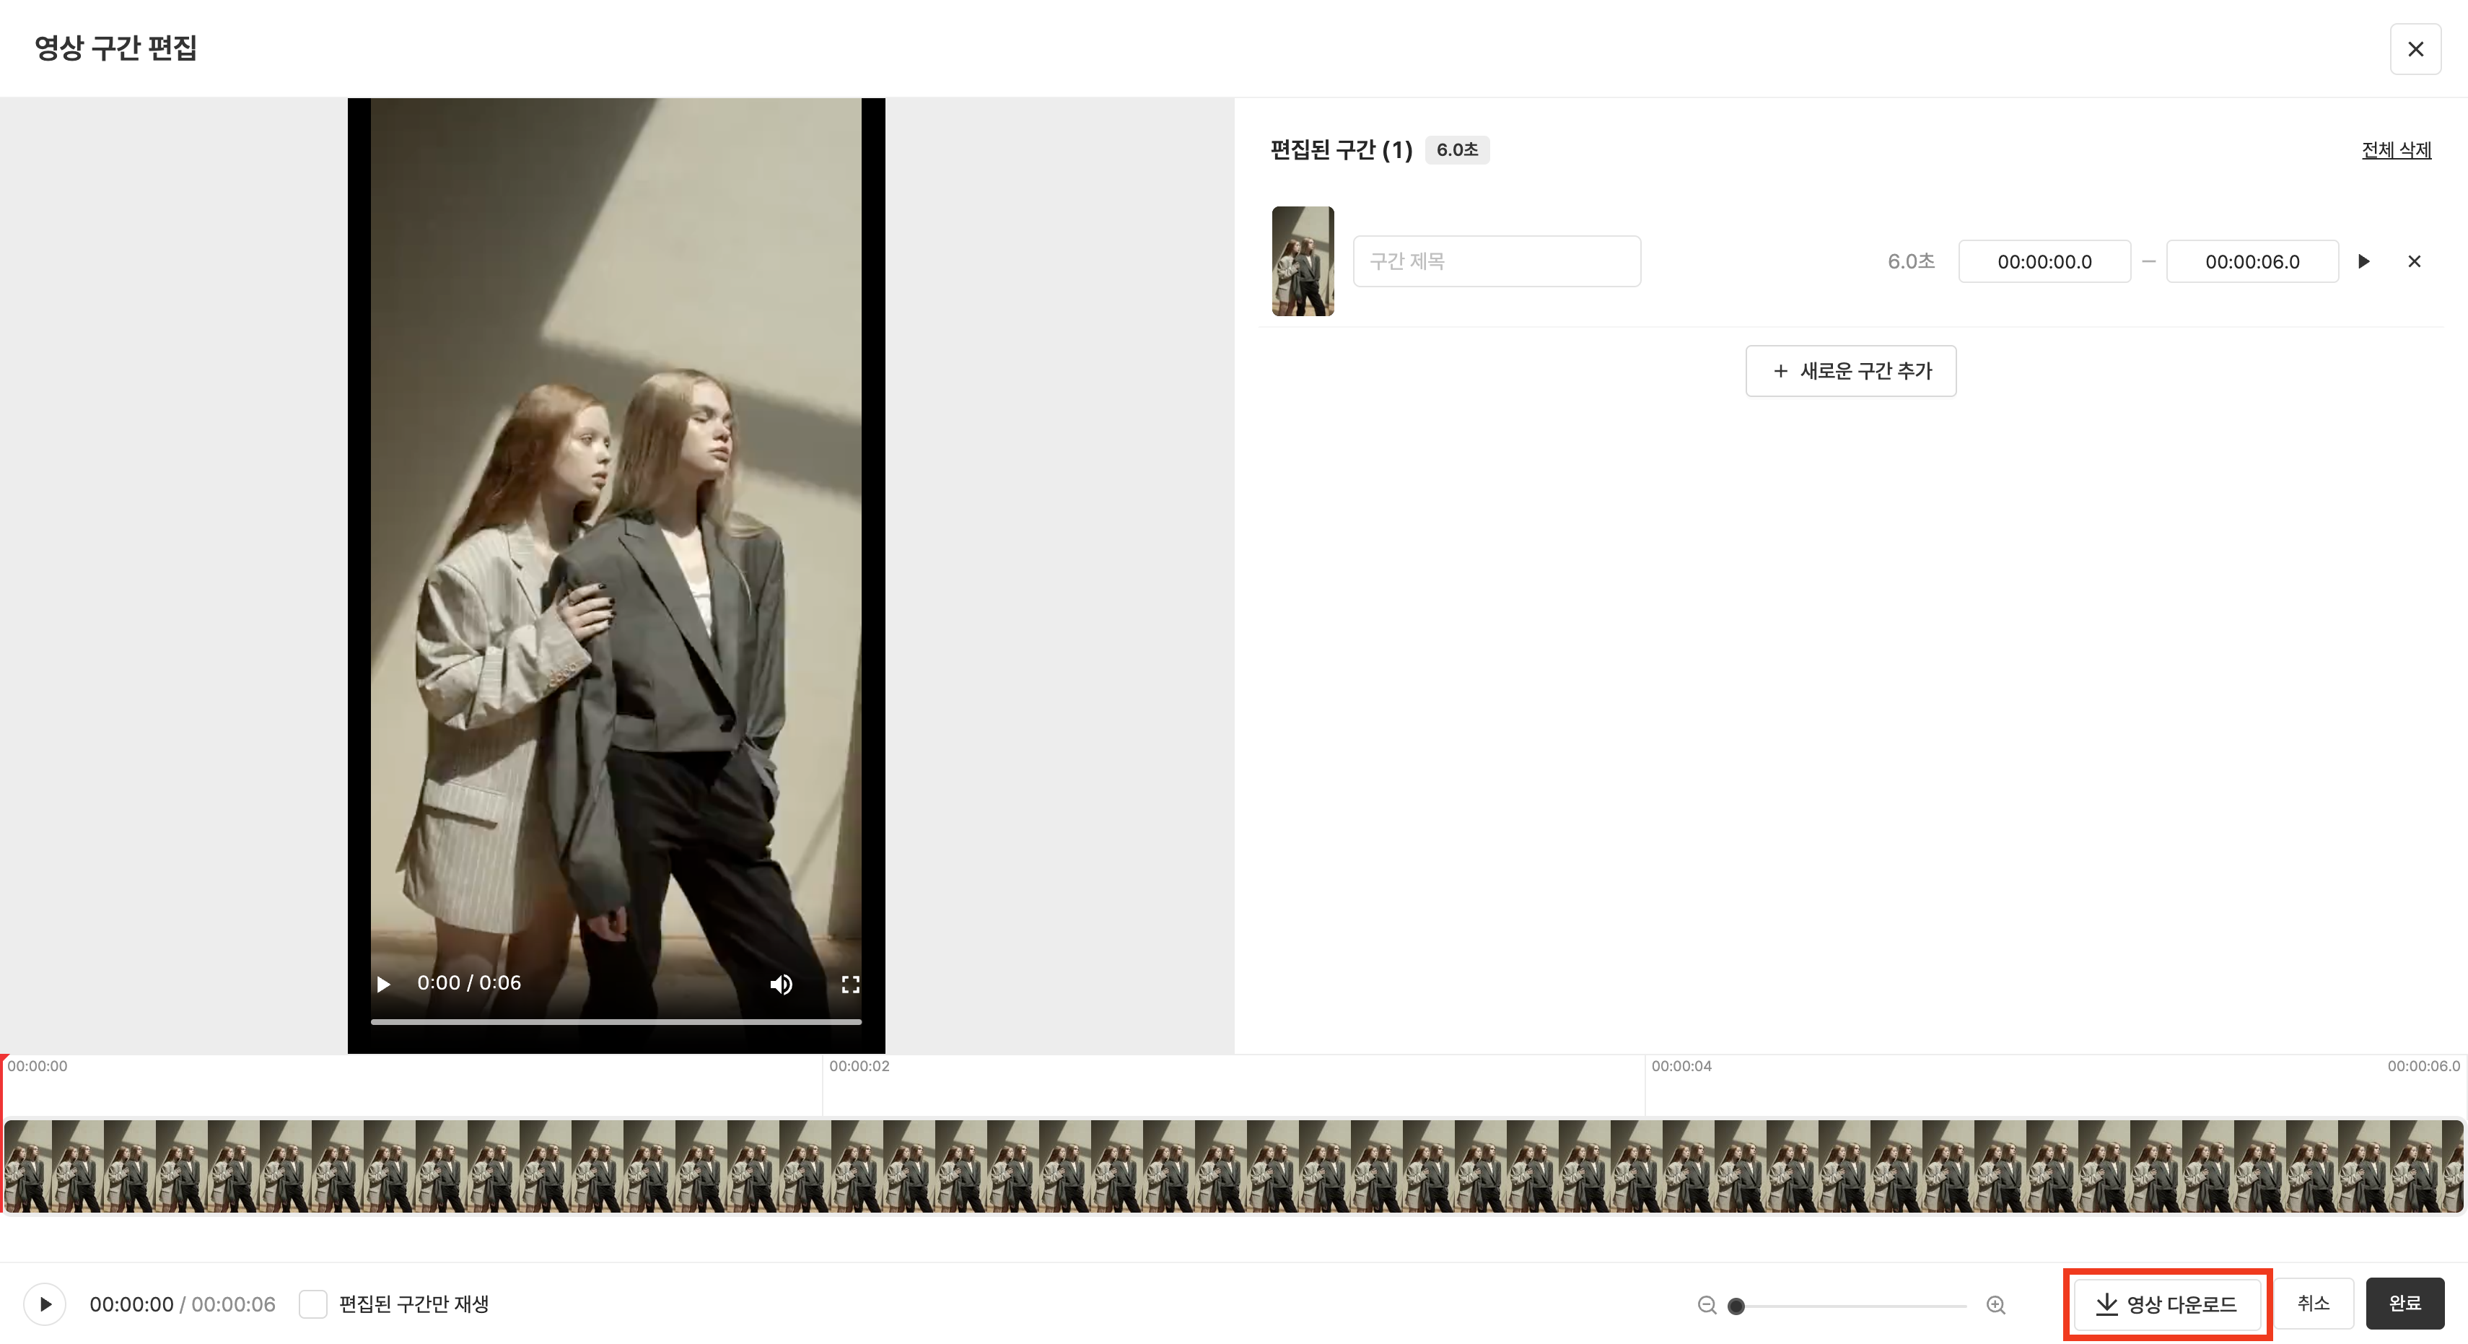Click the 00:00:06.0 timeline end marker
Viewport: 2468px width, 1344px height.
point(2423,1066)
